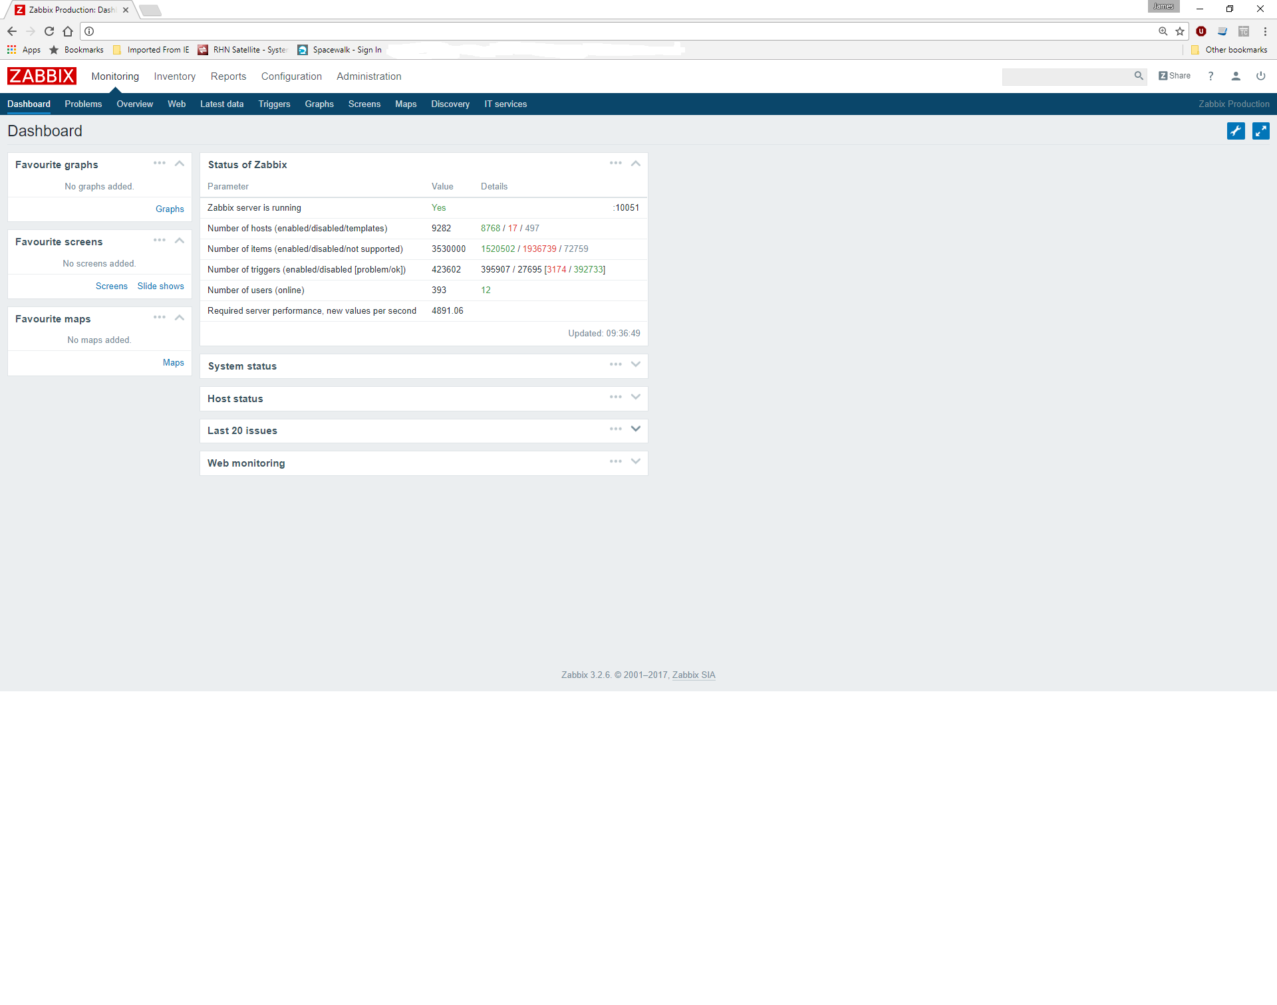Open the Slide shows link
The image size is (1277, 1005).
pyautogui.click(x=161, y=286)
